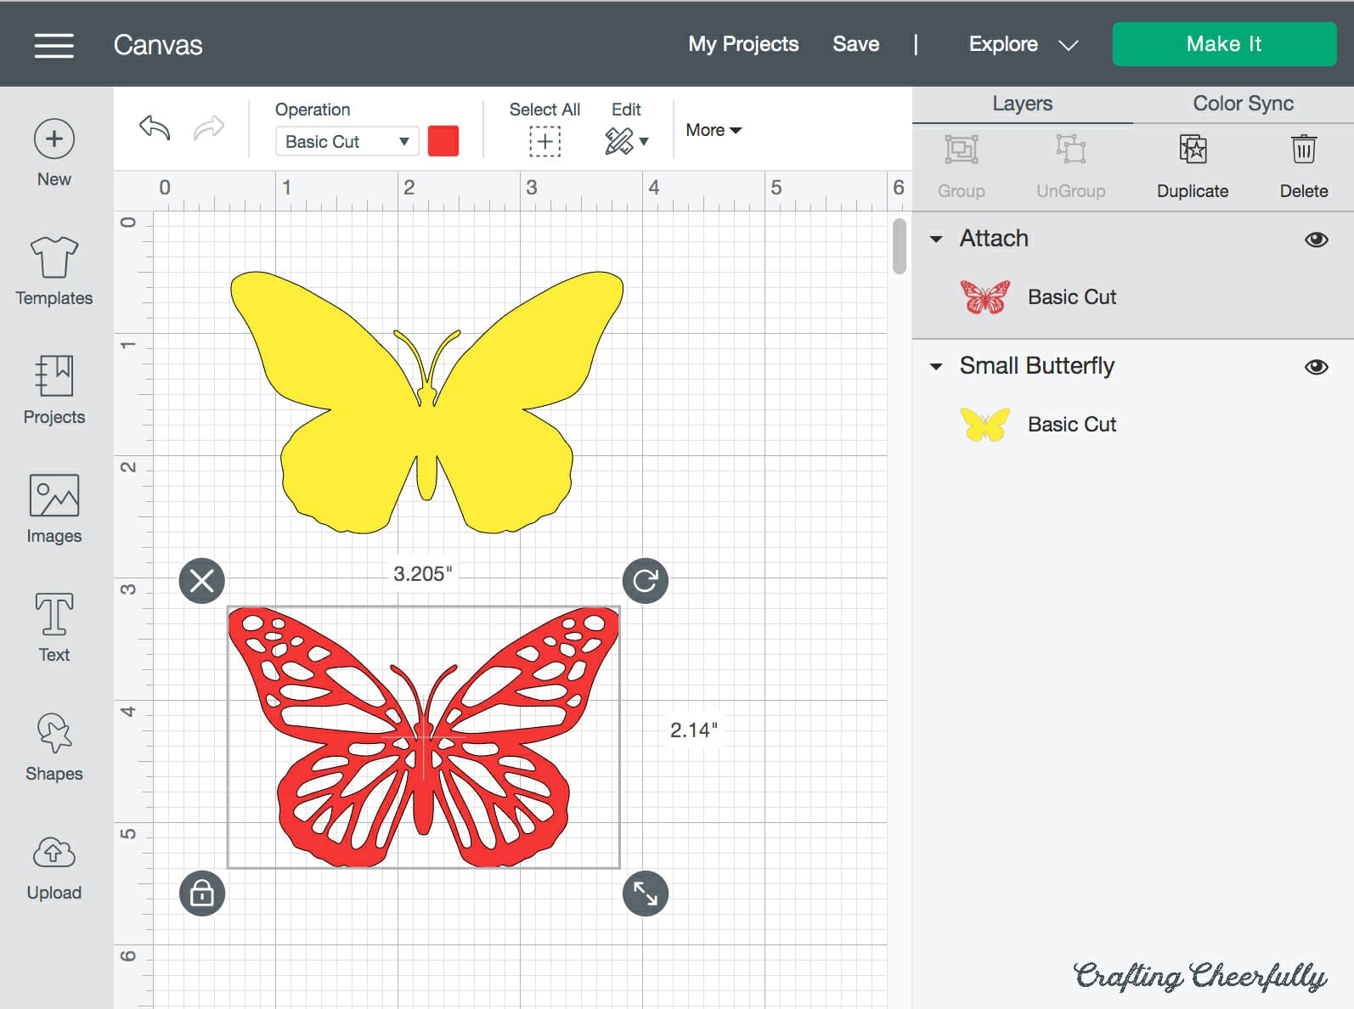Expand the More options dropdown

click(713, 130)
